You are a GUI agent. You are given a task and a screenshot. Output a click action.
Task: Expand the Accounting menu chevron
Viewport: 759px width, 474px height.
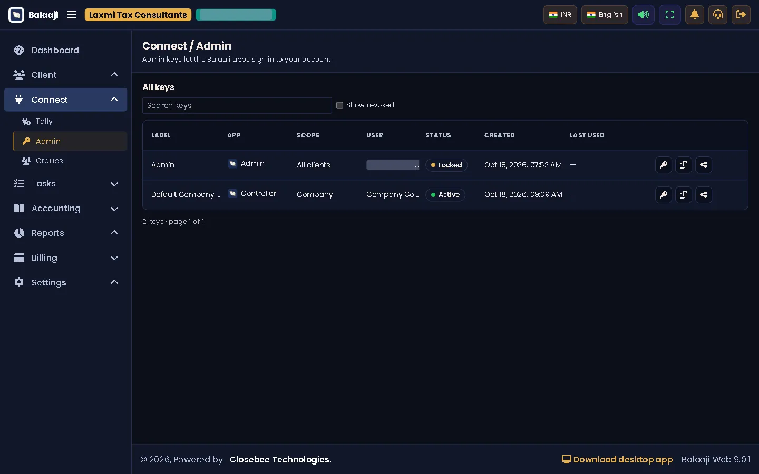click(x=114, y=209)
